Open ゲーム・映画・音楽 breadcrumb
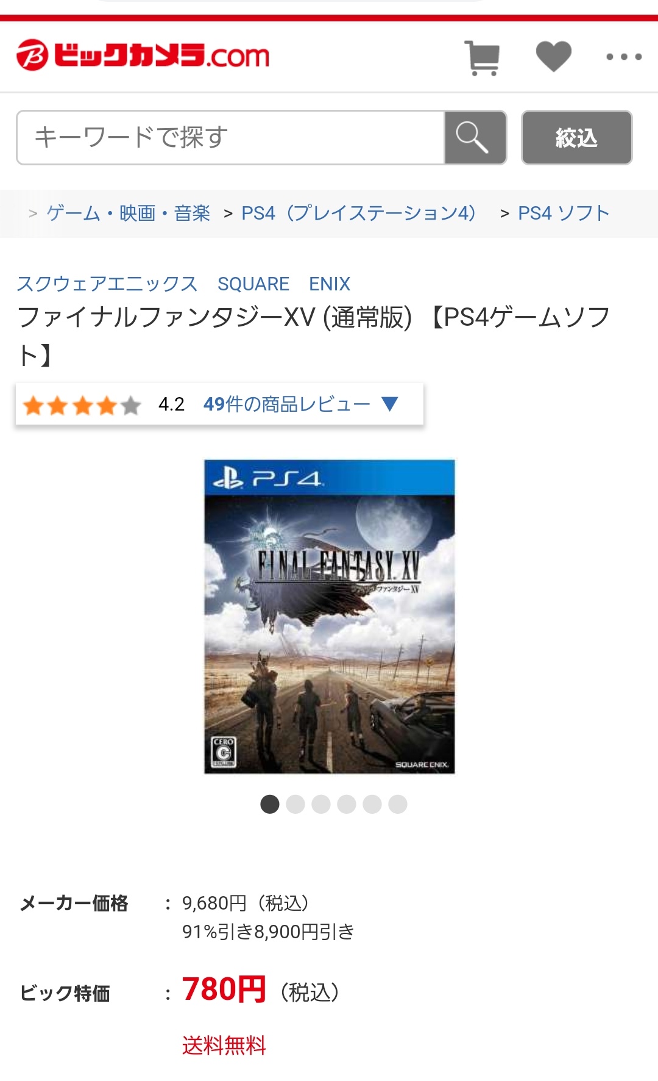Screen dimensions: 658x1081 (x=129, y=213)
